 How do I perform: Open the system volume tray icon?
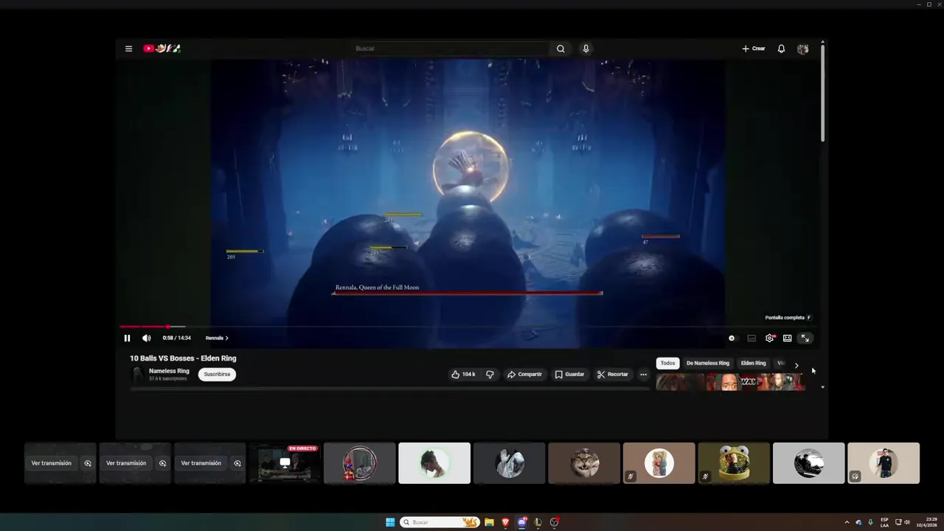pos(907,522)
